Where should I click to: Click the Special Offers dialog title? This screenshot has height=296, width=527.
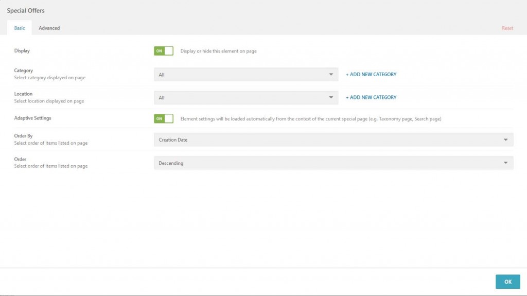(26, 10)
